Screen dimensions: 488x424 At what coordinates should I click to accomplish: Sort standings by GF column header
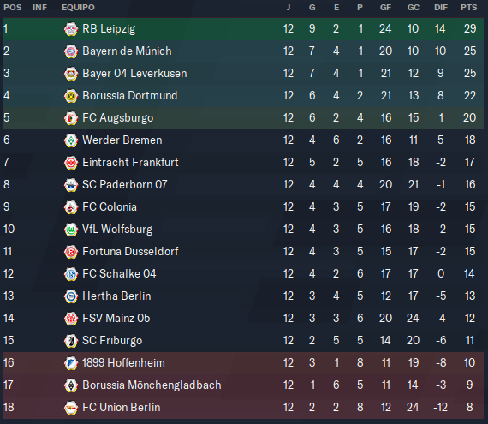pyautogui.click(x=385, y=8)
